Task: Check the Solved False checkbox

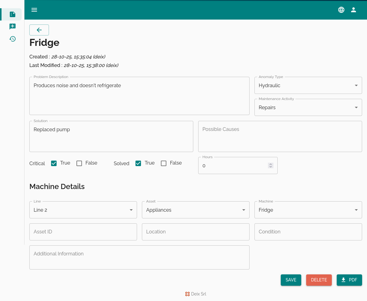Action: (164, 163)
